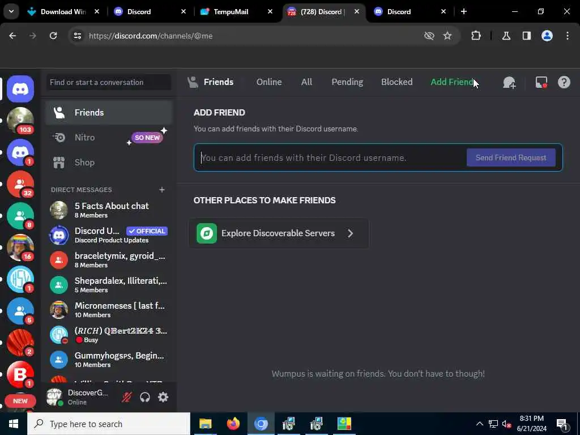Viewport: 580px width, 435px height.
Task: Click Find or start a conversation box
Action: point(109,82)
